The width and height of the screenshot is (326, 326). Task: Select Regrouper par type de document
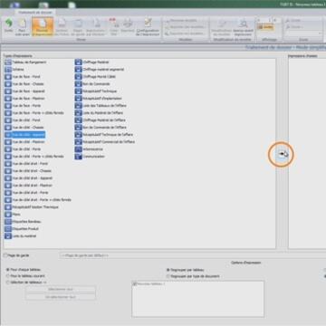168,276
